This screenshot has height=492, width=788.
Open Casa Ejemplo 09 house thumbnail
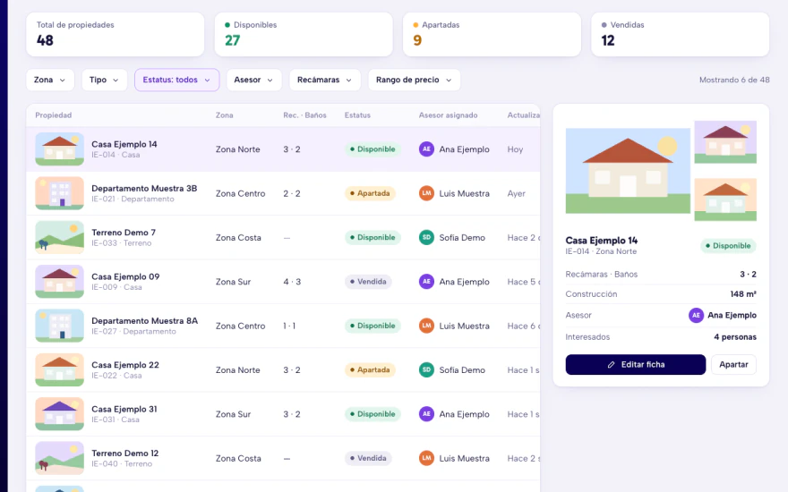pos(59,282)
